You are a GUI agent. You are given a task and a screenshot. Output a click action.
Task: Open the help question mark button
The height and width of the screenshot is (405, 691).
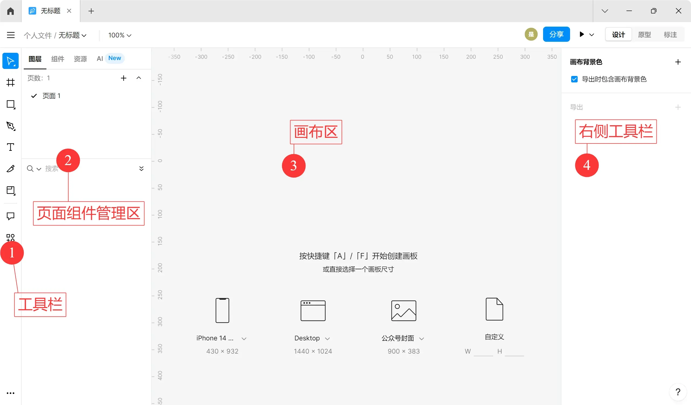(x=678, y=392)
